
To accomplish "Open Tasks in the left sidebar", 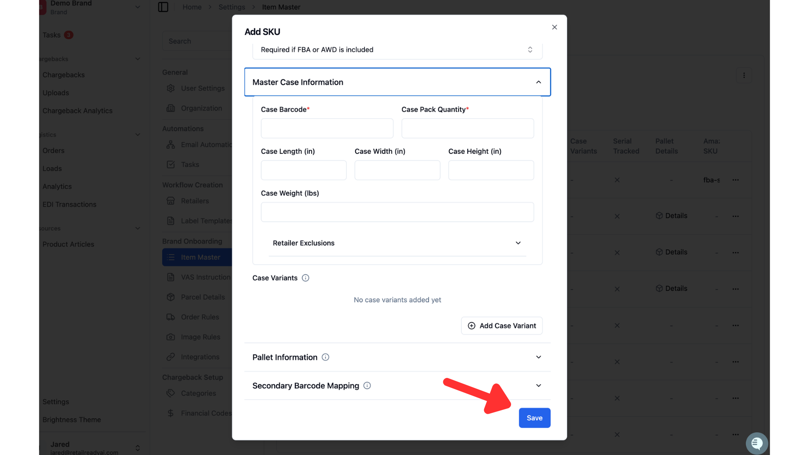I will pyautogui.click(x=51, y=35).
